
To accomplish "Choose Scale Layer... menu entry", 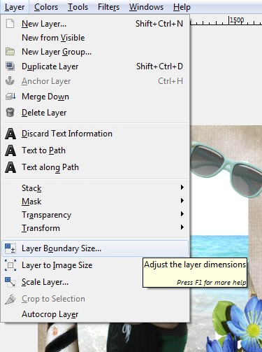I will tap(95, 282).
